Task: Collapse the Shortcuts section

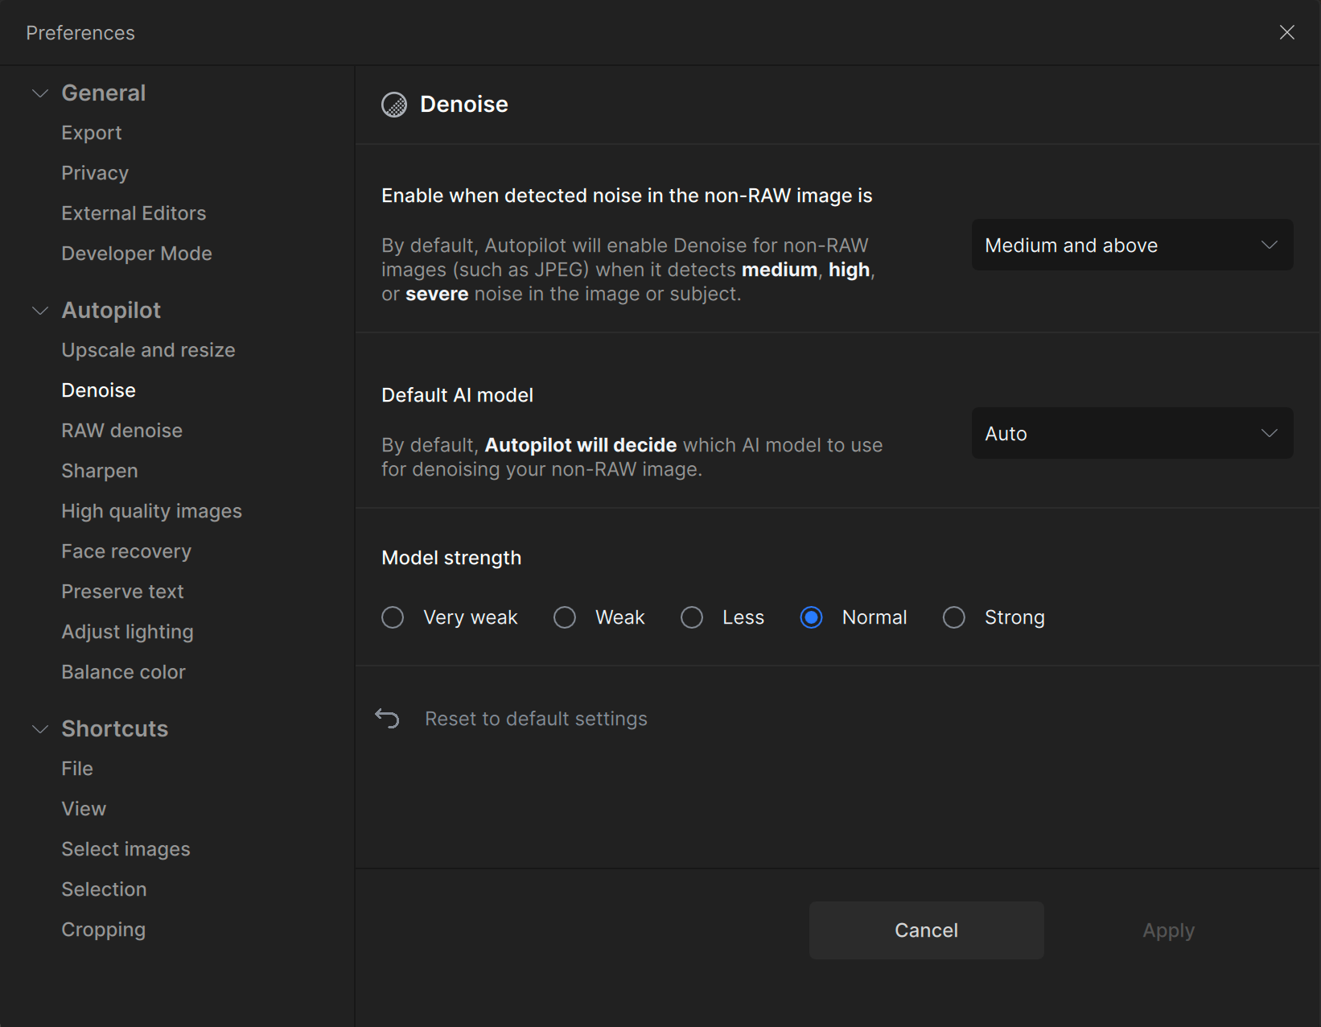Action: pos(40,729)
